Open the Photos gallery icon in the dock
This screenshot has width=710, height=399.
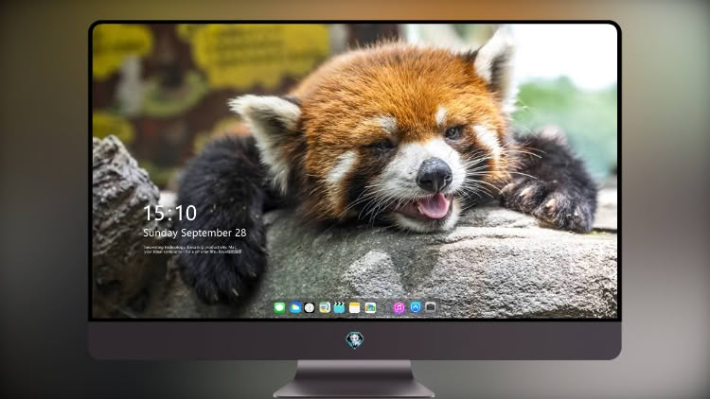pos(370,307)
